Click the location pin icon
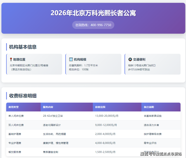 (11, 60)
